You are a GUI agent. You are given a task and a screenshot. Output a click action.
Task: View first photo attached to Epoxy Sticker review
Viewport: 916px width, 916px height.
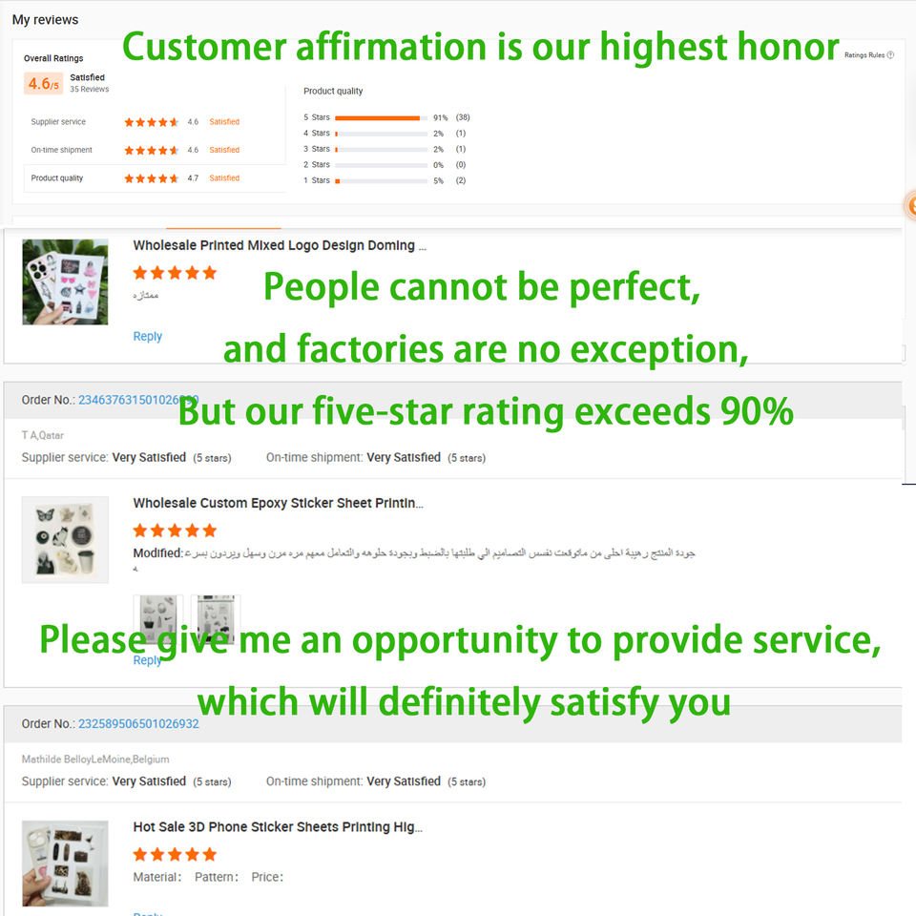pos(157,618)
